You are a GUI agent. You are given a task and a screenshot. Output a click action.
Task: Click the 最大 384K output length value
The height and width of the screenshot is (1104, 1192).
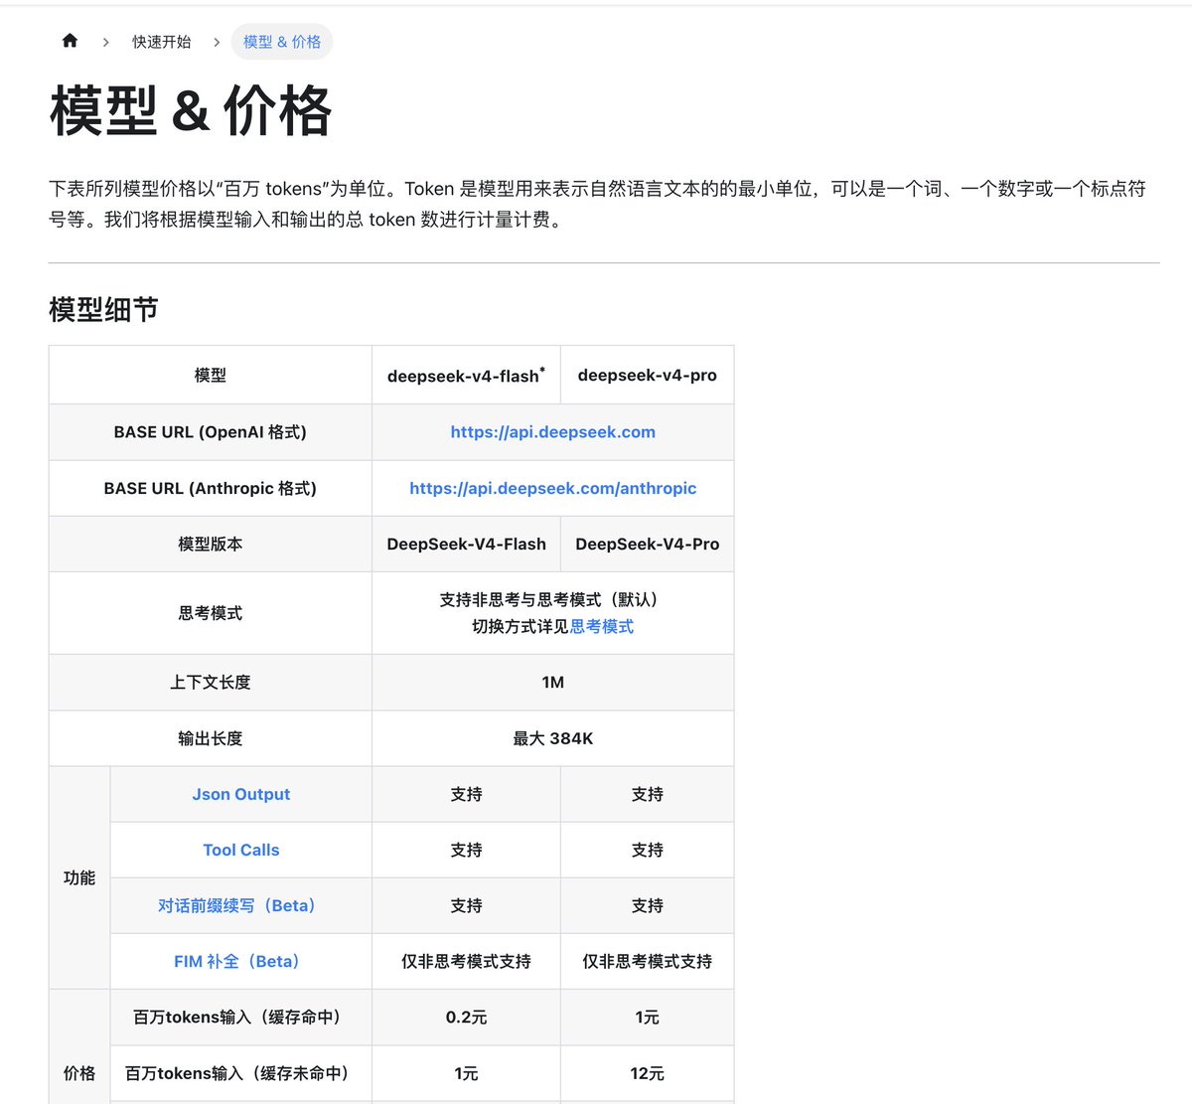[x=552, y=738]
